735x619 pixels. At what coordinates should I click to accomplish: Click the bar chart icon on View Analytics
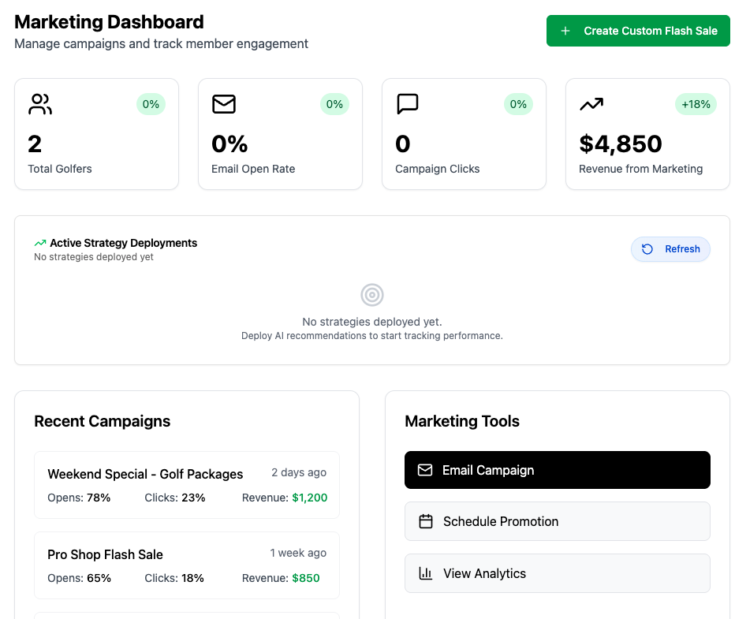tap(425, 573)
